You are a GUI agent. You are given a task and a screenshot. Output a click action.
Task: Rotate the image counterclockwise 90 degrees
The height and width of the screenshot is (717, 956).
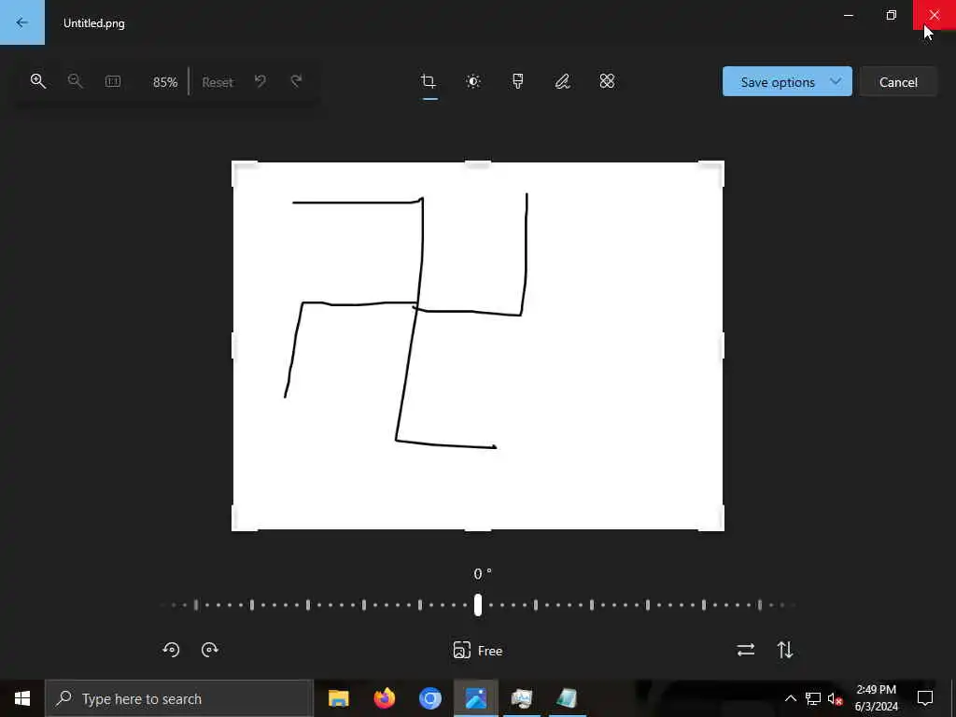click(x=172, y=650)
